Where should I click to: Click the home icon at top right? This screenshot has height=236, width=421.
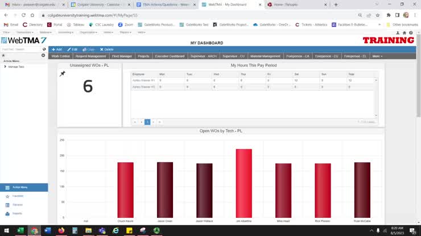(405, 33)
